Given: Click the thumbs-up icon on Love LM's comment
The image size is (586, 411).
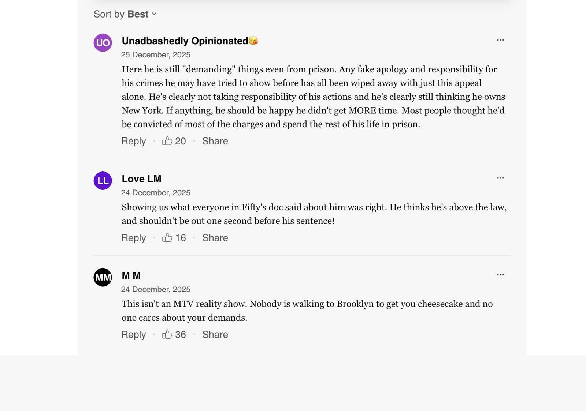Looking at the screenshot, I should click(x=167, y=238).
